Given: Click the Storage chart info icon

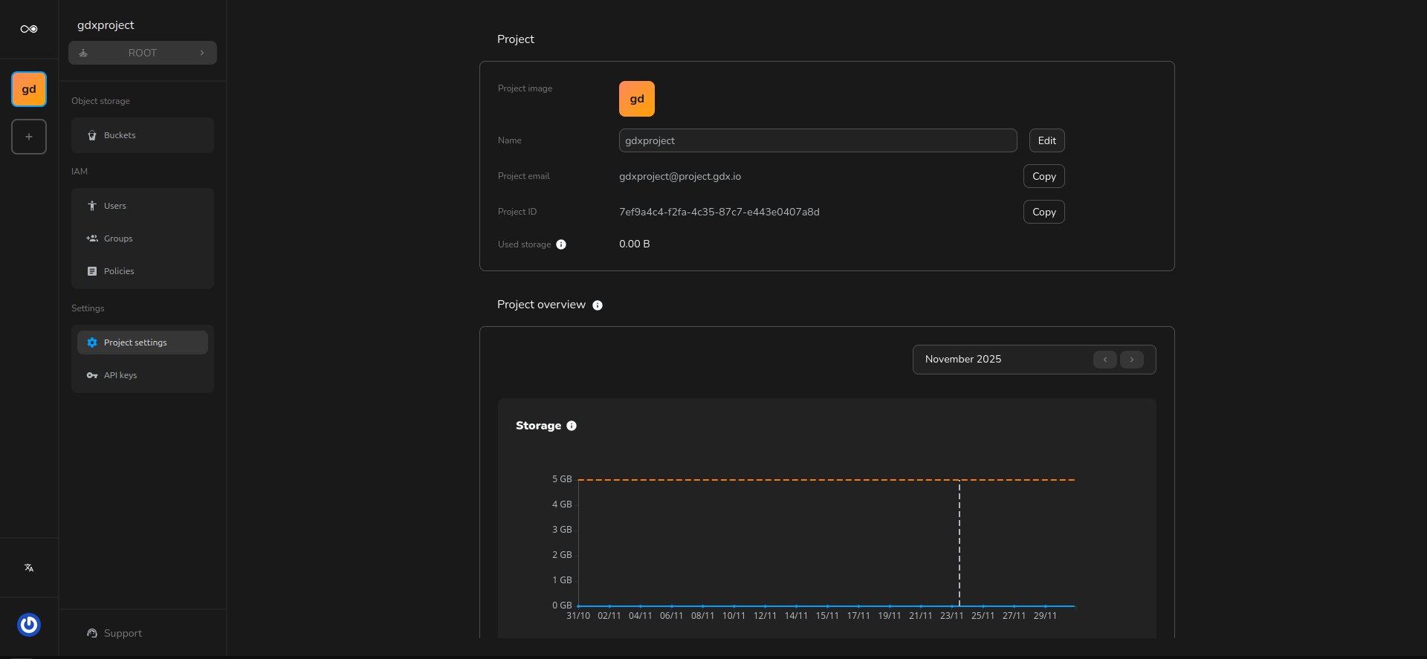Looking at the screenshot, I should (x=572, y=426).
